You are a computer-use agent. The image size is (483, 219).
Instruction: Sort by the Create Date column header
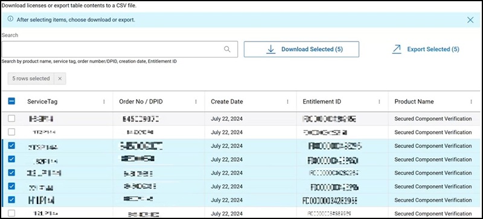pos(227,102)
